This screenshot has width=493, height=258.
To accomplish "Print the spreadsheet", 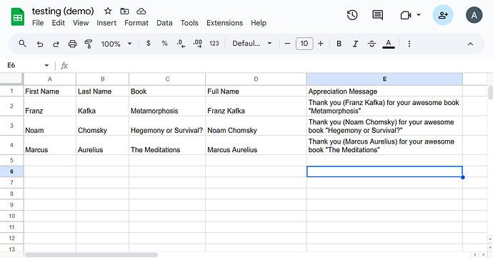I will pos(73,44).
